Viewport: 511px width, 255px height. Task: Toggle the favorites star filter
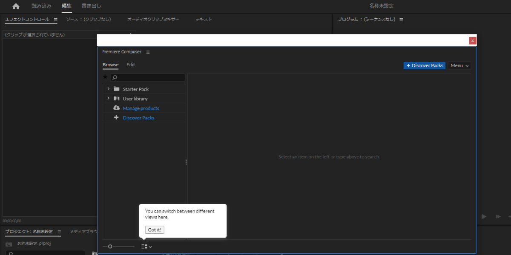click(105, 77)
